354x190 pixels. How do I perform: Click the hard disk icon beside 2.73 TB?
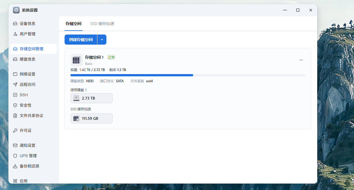tap(76, 98)
